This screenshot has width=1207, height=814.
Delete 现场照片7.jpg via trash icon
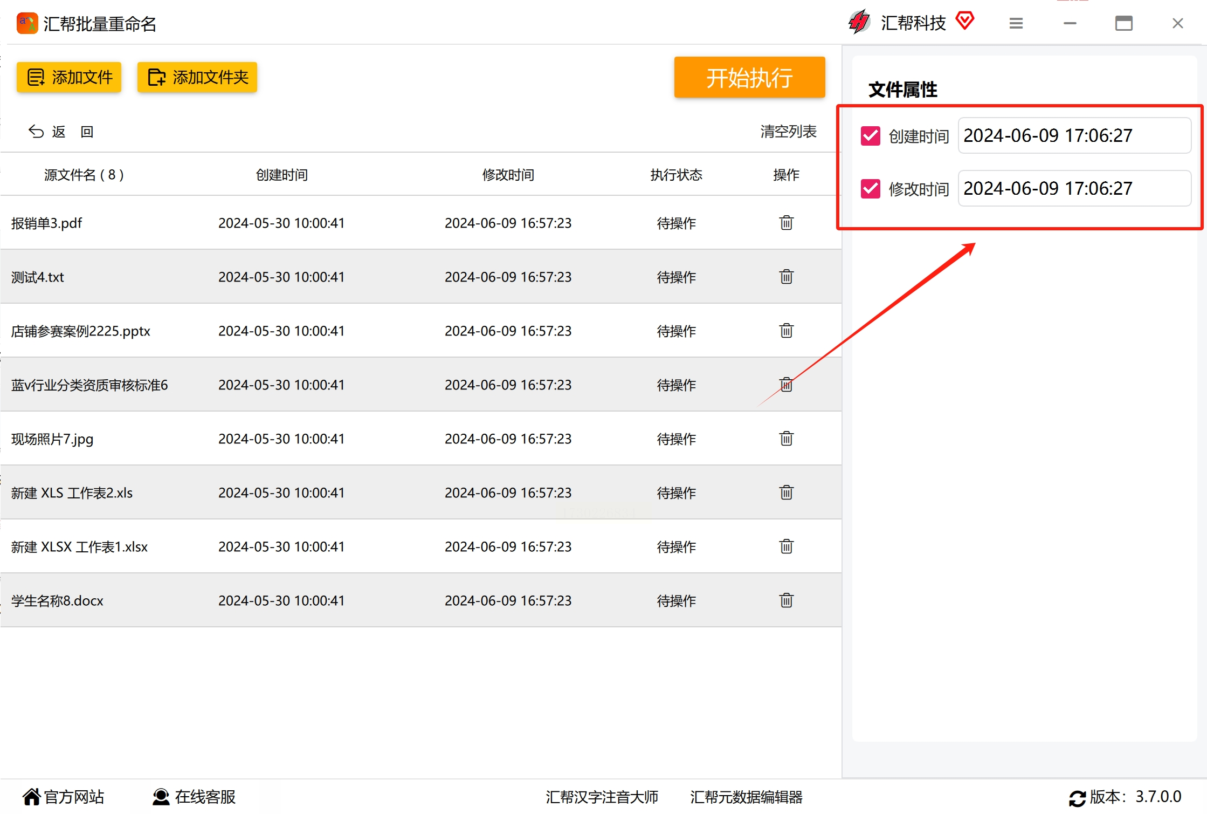click(x=786, y=438)
